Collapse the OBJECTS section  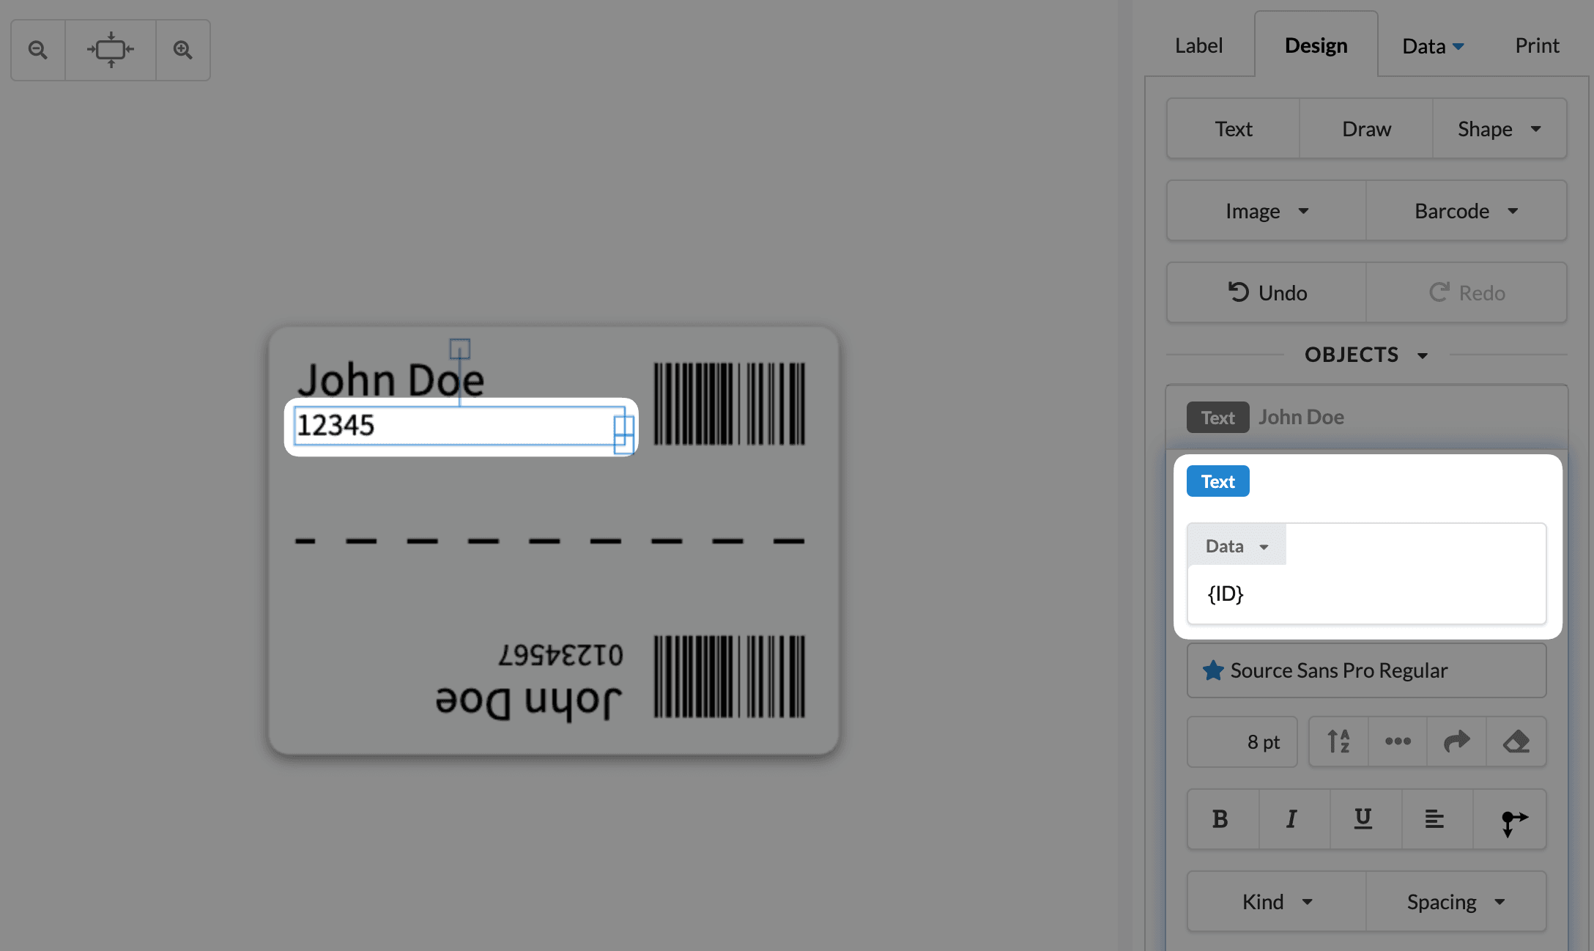click(1423, 355)
